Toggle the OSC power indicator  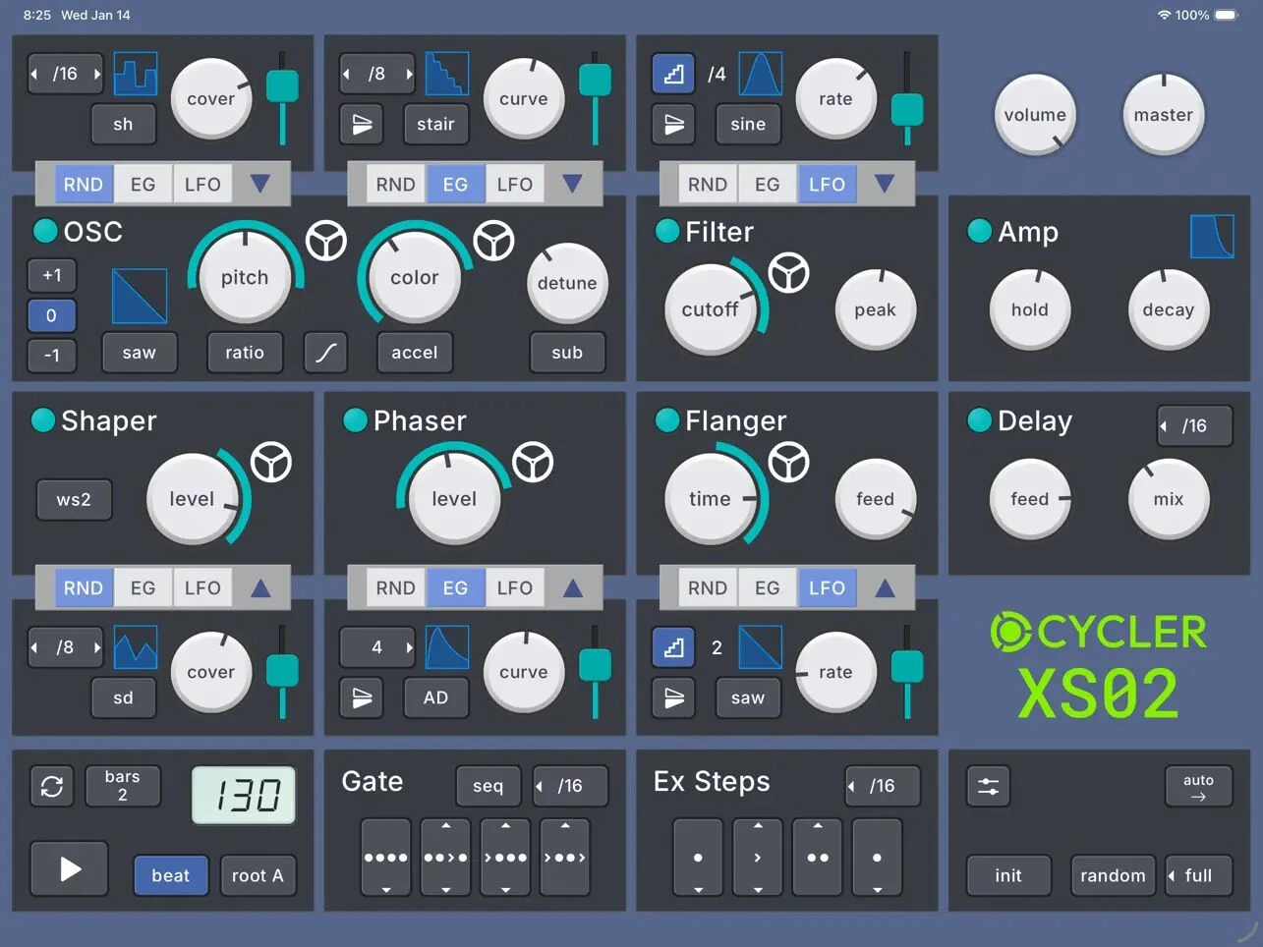point(45,231)
